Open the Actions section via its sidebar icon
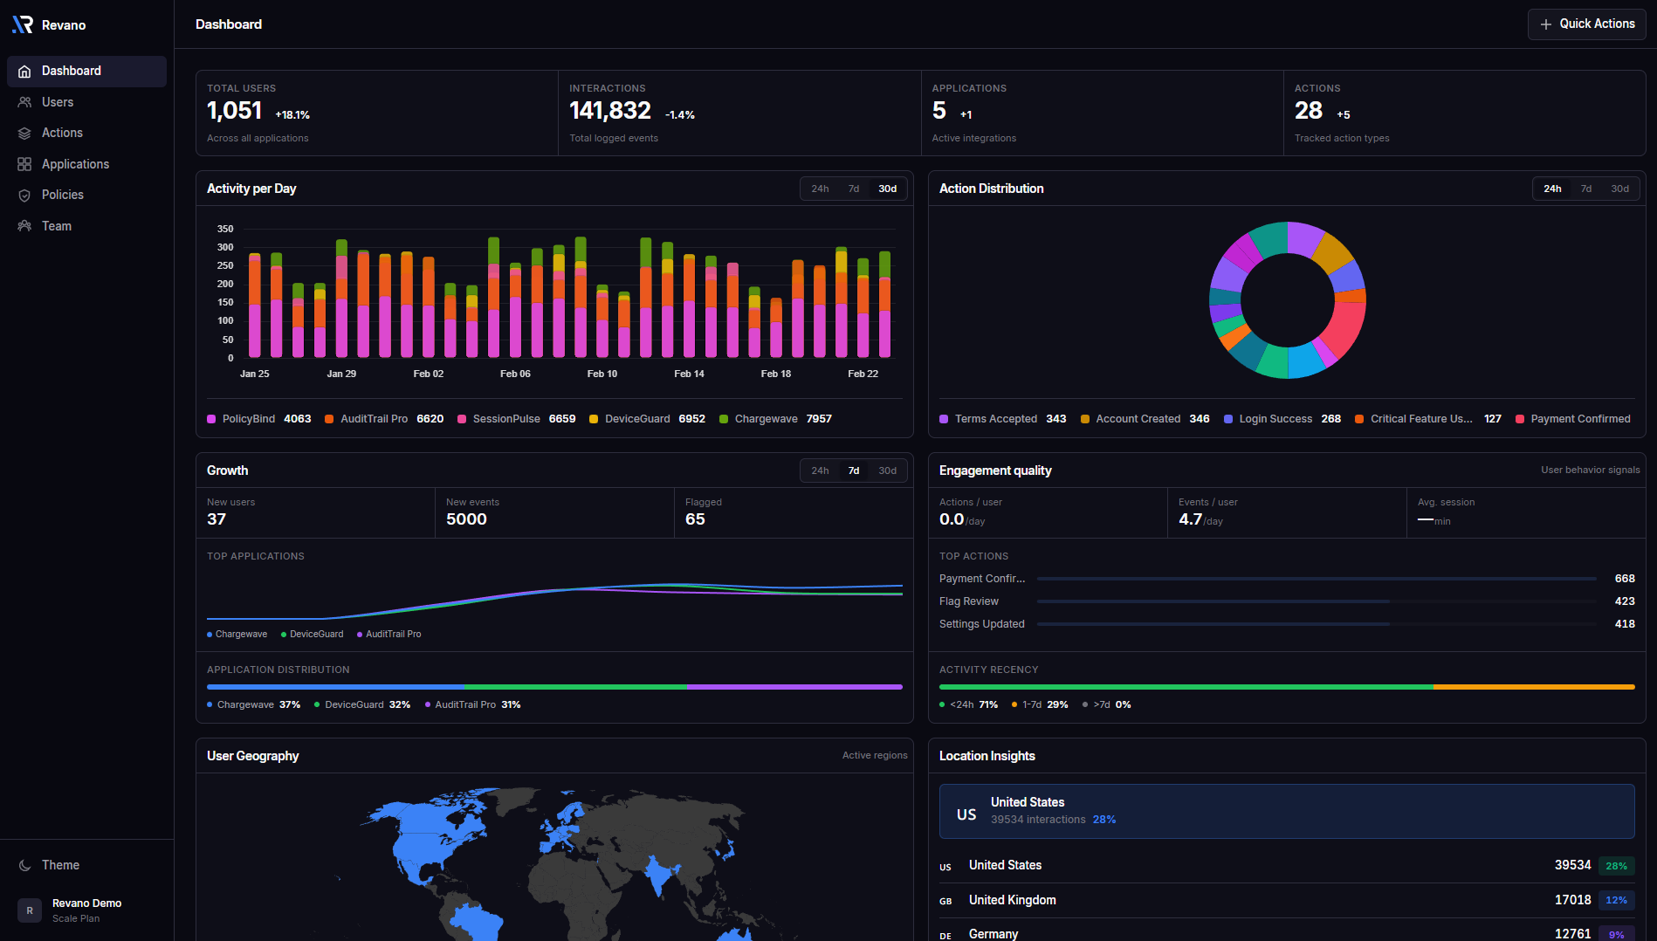 [x=24, y=133]
